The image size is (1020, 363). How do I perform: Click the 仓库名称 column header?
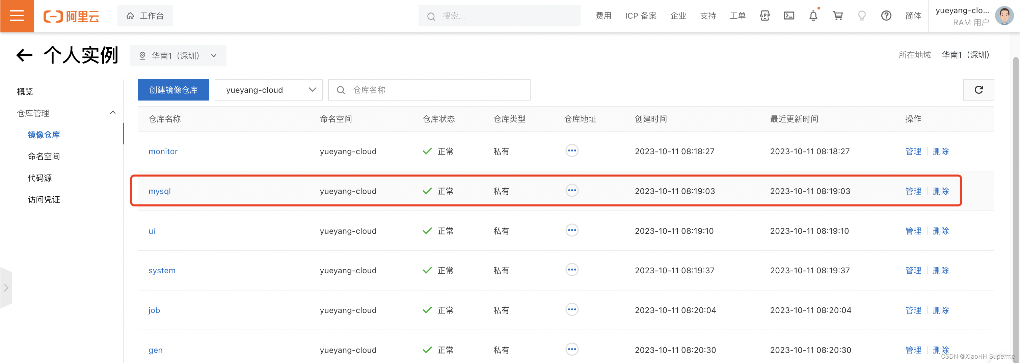pos(164,119)
